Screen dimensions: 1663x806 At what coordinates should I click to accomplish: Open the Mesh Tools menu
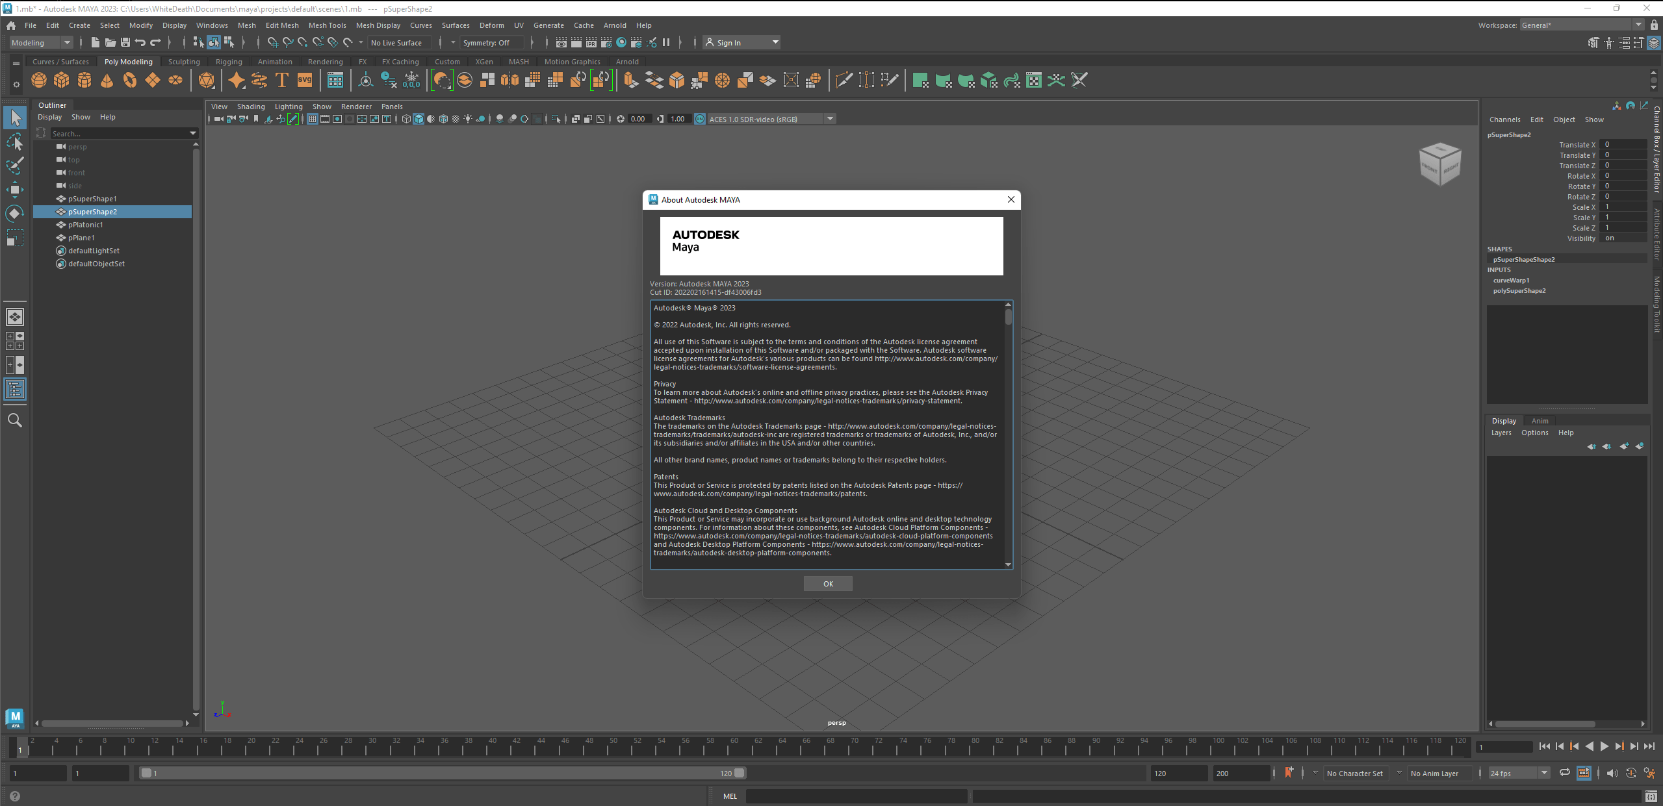coord(327,25)
